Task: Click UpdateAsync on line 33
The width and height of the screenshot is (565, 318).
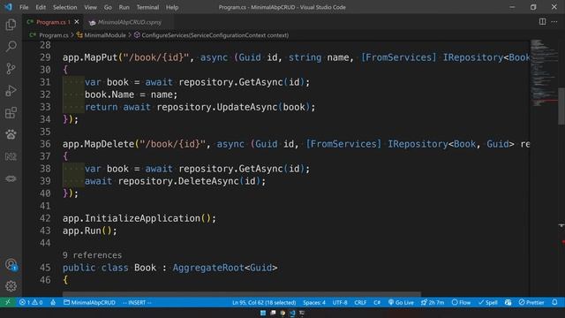Action: pyautogui.click(x=247, y=107)
